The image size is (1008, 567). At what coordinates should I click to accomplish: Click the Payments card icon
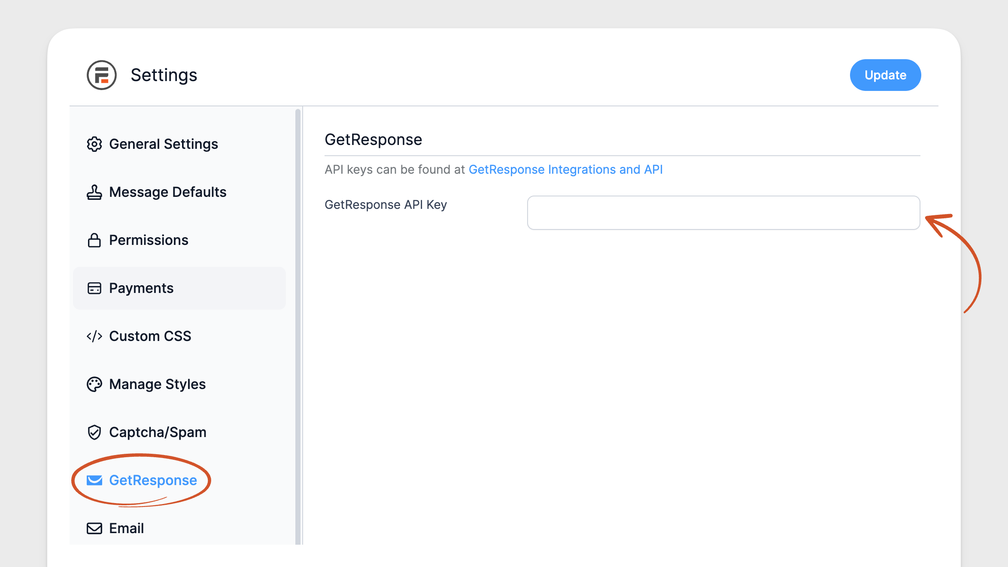(x=94, y=288)
